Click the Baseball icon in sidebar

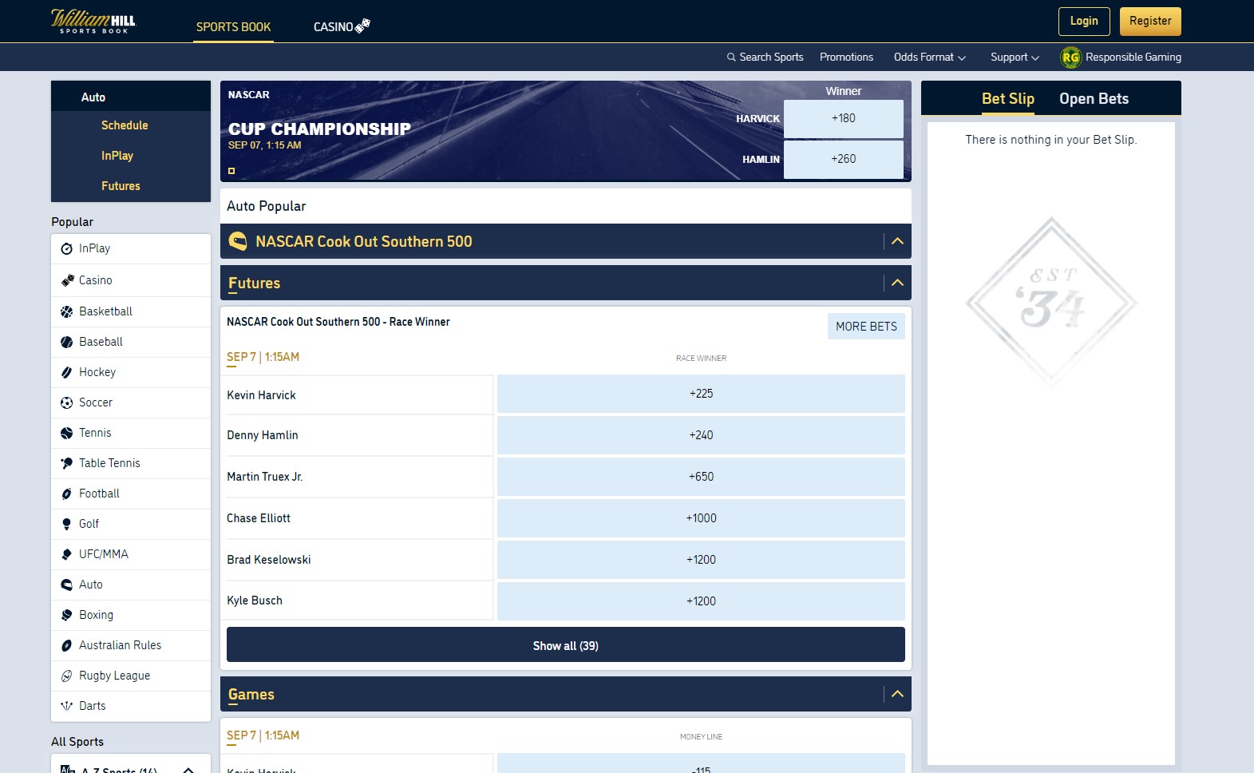coord(66,342)
